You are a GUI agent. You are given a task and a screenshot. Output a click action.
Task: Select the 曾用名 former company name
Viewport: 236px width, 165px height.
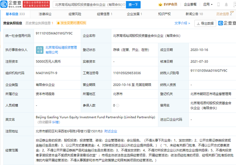(211, 105)
